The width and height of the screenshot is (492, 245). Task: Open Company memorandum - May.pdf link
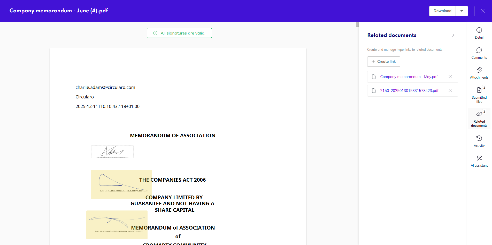point(408,77)
